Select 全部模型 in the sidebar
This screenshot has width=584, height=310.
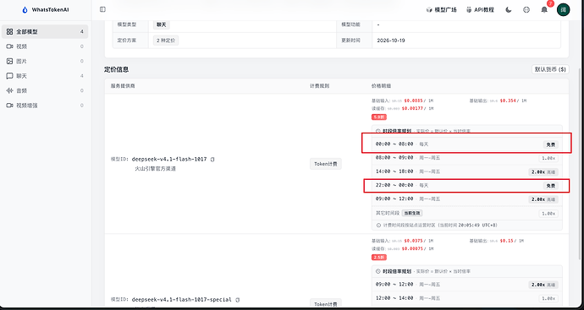coord(45,31)
